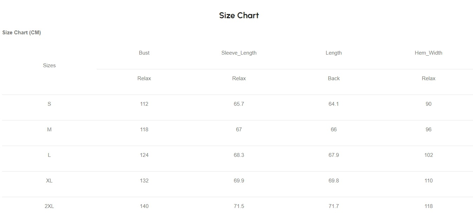
Task: Click the Sleeve_Length column header
Action: pyautogui.click(x=239, y=53)
